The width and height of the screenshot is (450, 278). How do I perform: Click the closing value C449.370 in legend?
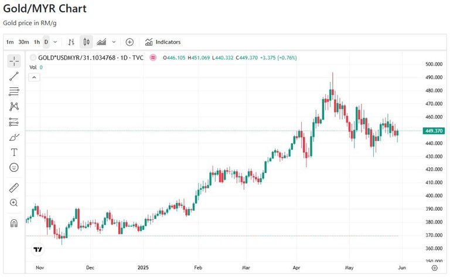pyautogui.click(x=247, y=57)
